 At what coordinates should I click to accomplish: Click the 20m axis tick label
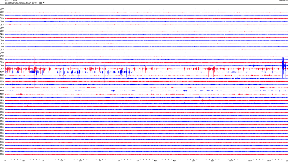click(x=193, y=161)
